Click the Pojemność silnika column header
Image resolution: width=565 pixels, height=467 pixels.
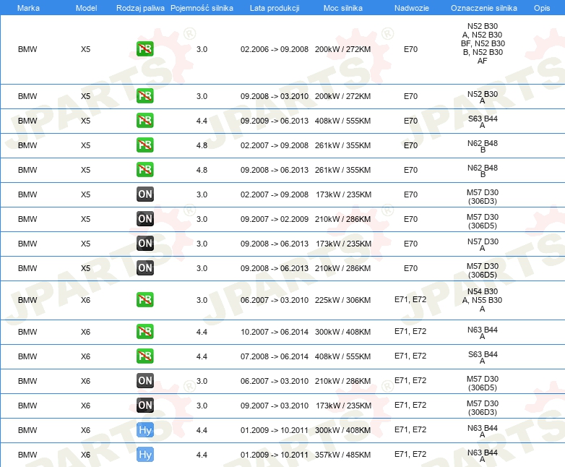202,7
